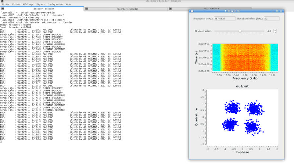This screenshot has width=294, height=164.
Task: Click the upper-left constellation cluster
Action: [x=233, y=107]
